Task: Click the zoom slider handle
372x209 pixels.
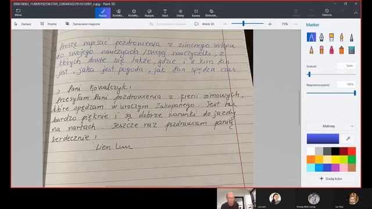Action: click(x=244, y=23)
